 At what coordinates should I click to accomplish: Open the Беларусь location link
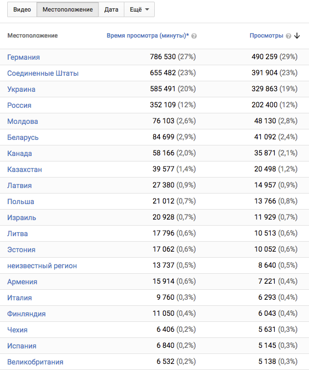pos(23,137)
